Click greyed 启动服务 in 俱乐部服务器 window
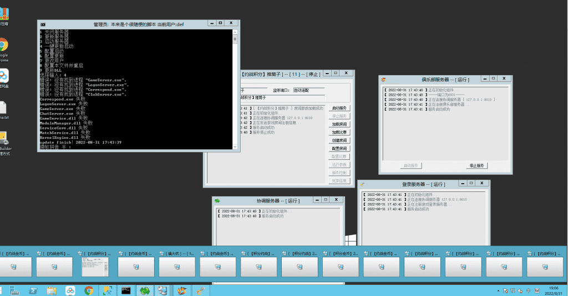 [411, 165]
